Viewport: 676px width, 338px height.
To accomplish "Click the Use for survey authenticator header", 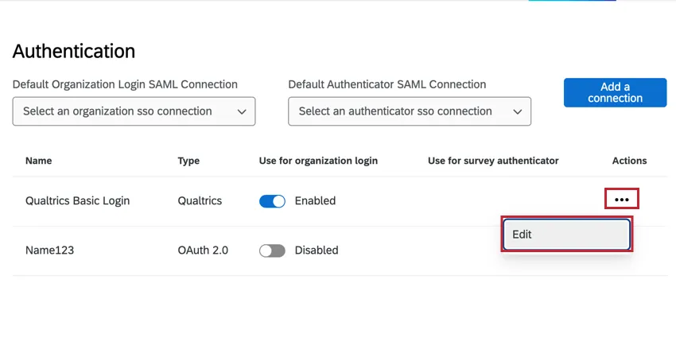I will point(493,161).
